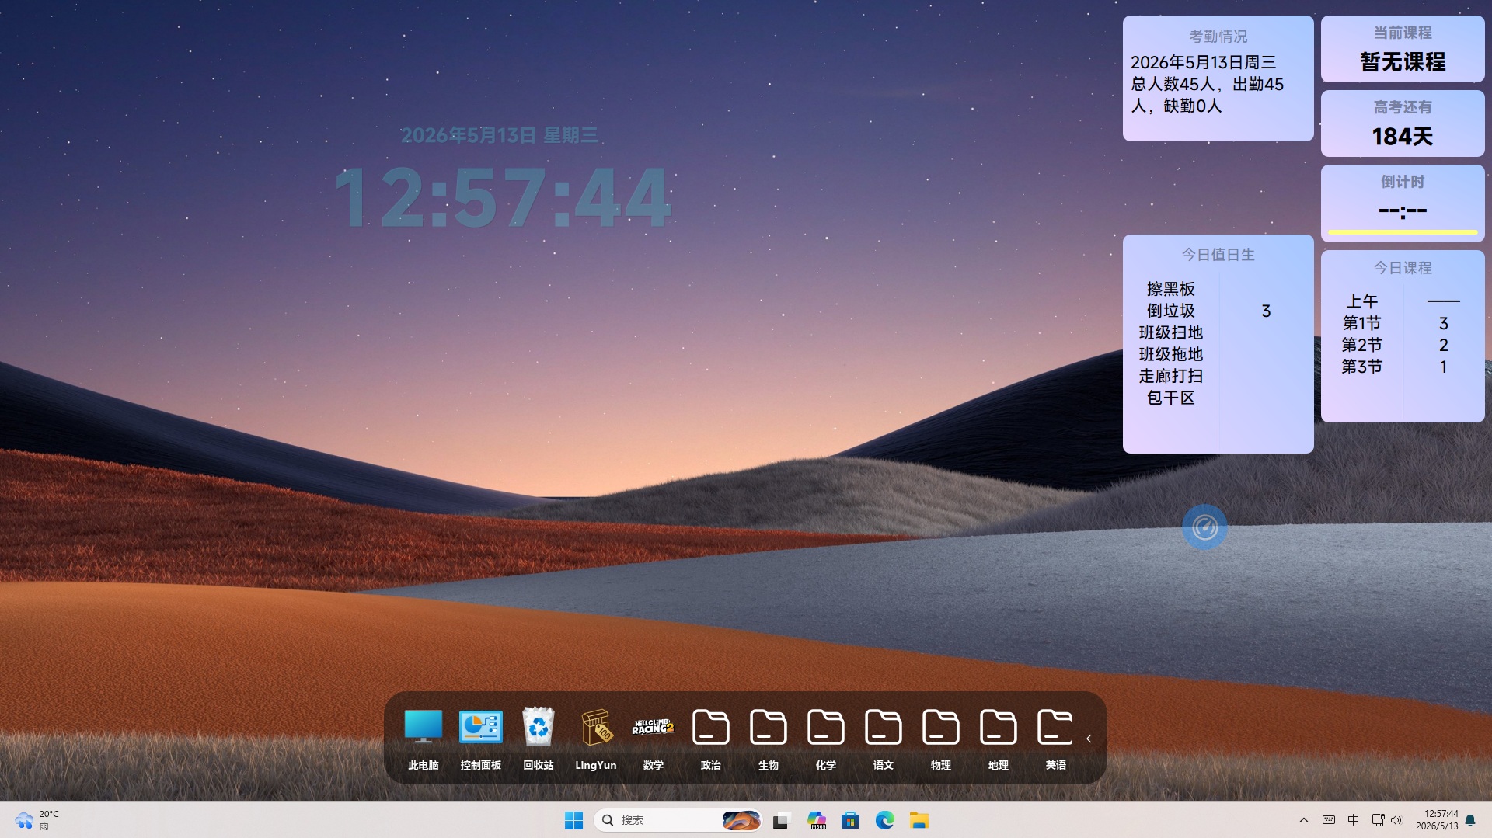Click the round blue floating widget button

(1204, 527)
